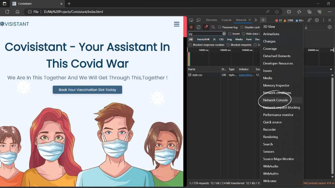Viewport: 335px width, 188px height.
Task: Check the Invert filter checkbox
Action: click(x=230, y=34)
